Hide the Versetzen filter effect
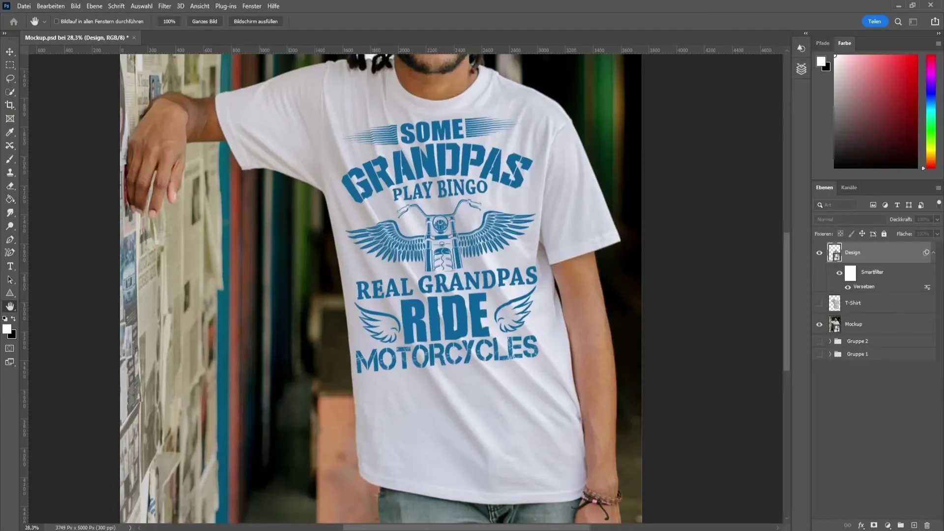The height and width of the screenshot is (531, 944). pyautogui.click(x=848, y=287)
